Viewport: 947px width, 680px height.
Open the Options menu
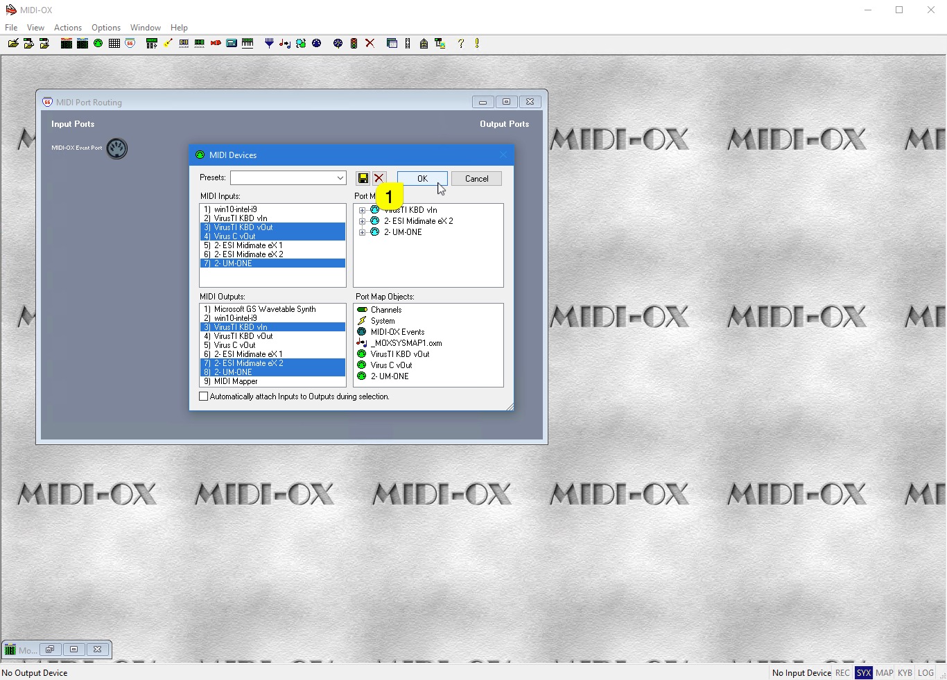click(x=105, y=28)
